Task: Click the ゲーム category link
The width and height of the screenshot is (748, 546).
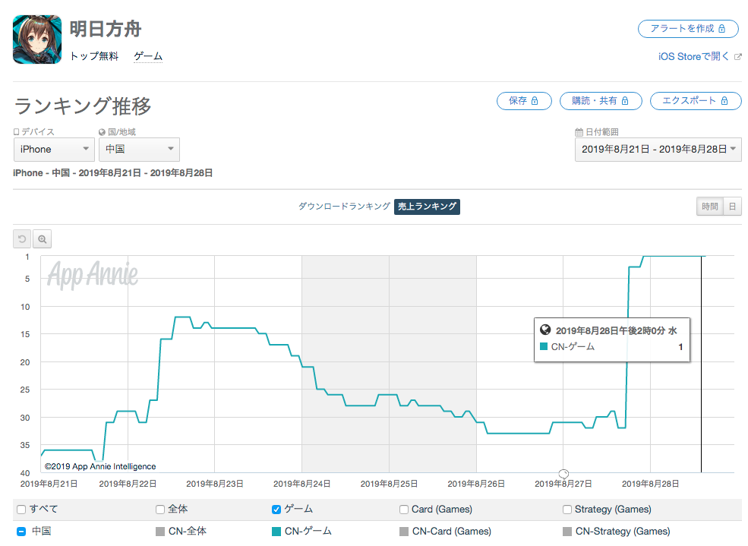Action: tap(148, 56)
